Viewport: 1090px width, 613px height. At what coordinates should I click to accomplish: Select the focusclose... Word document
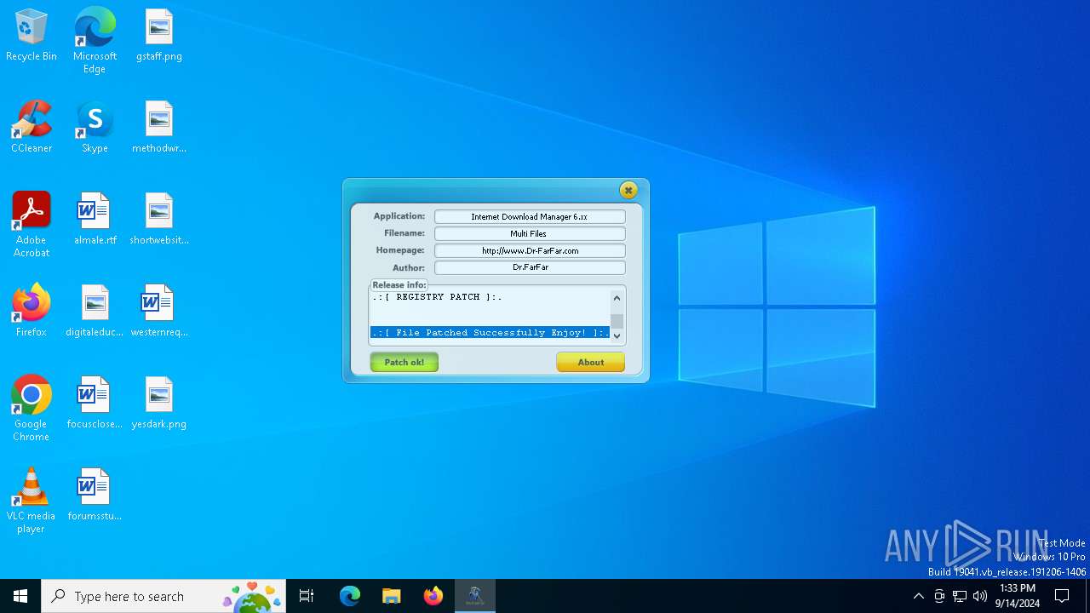click(x=95, y=404)
